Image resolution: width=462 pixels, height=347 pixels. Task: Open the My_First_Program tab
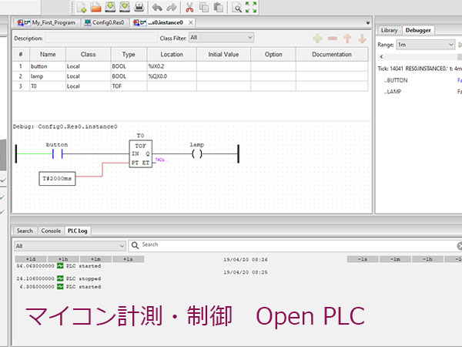[x=49, y=23]
